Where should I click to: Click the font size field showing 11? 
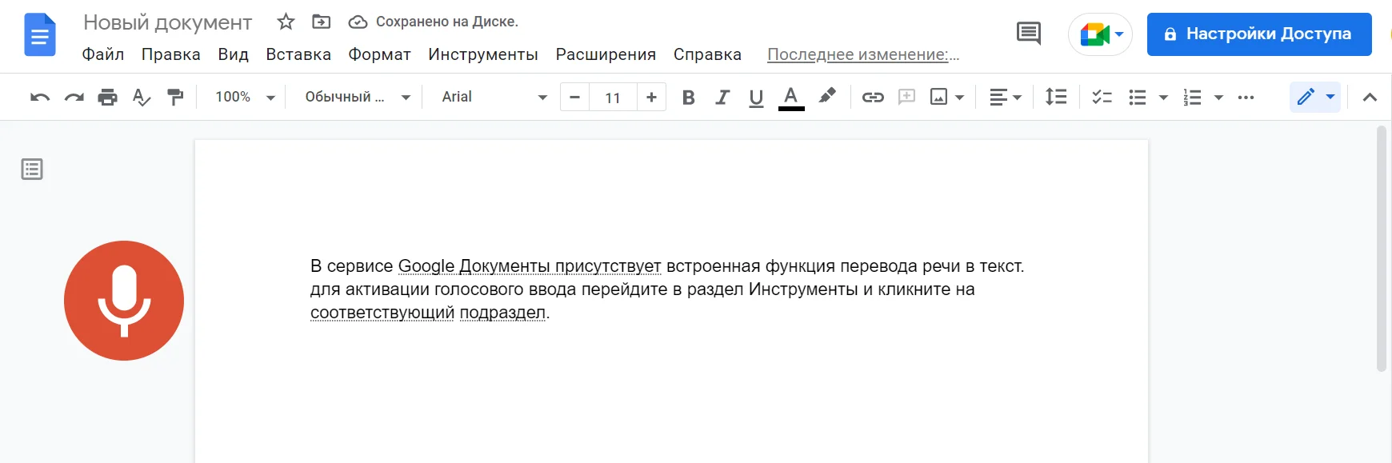[613, 98]
